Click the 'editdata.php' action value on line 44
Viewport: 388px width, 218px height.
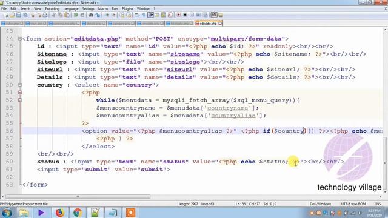point(96,39)
